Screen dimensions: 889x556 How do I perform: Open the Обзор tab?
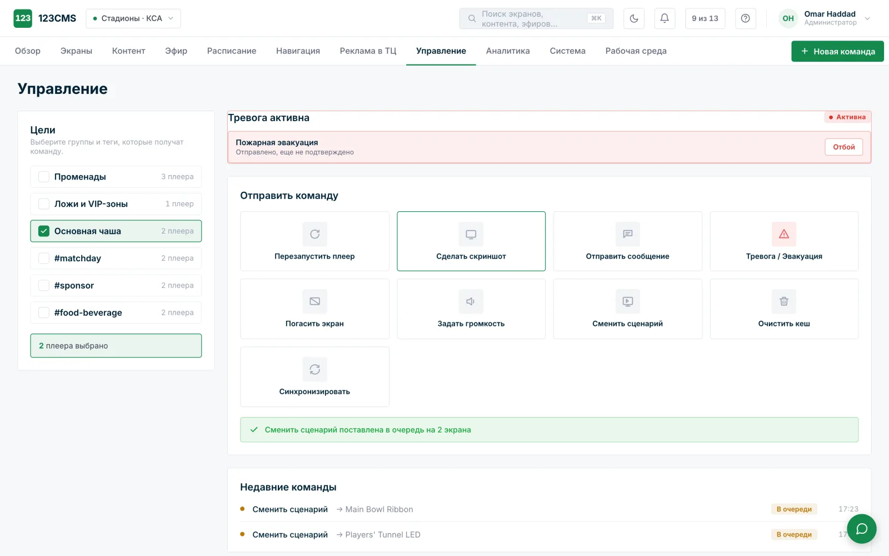[28, 51]
